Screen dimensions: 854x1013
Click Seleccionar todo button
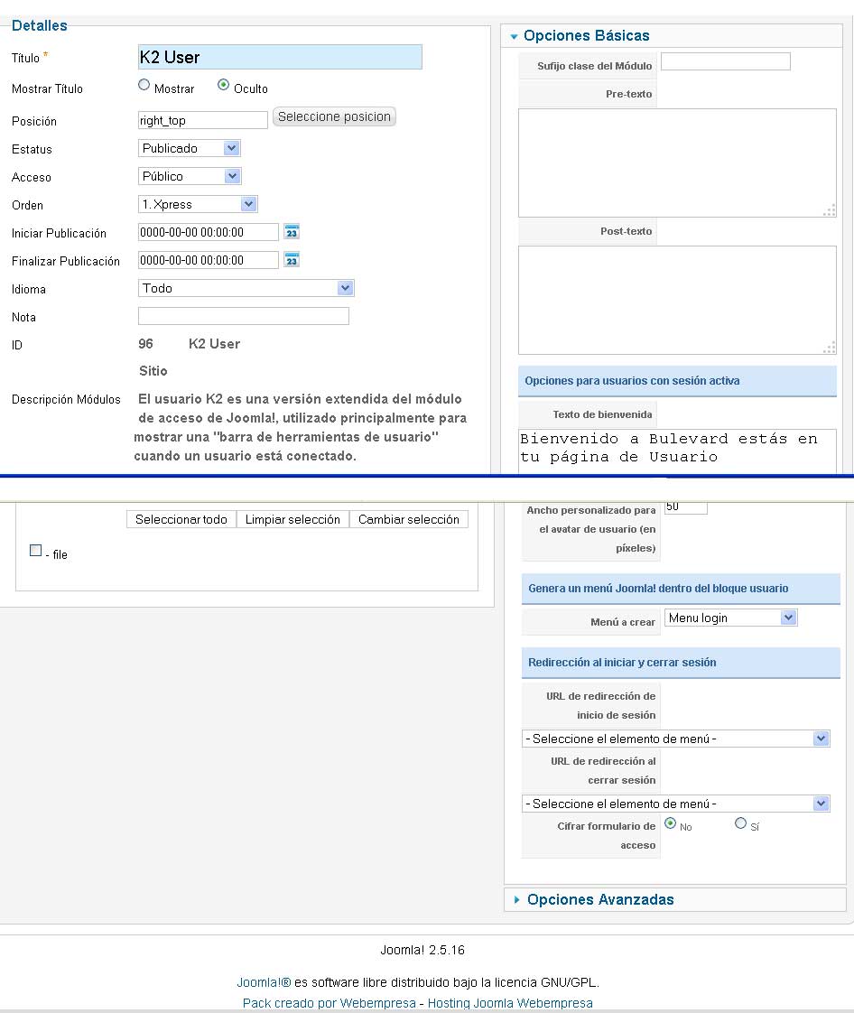pyautogui.click(x=181, y=519)
